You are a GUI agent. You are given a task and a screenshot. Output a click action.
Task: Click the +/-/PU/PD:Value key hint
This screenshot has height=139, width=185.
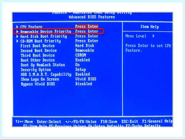click(x=81, y=122)
